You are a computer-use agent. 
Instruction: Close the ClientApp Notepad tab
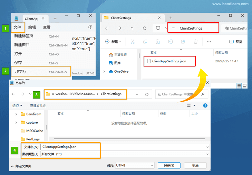(43, 19)
